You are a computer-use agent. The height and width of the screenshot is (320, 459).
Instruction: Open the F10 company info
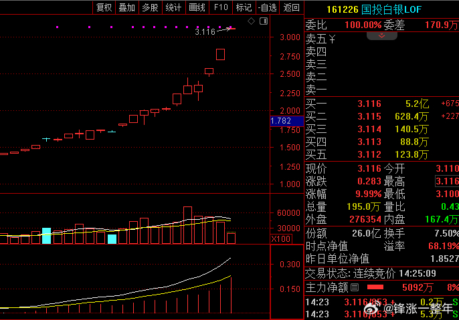pos(221,7)
